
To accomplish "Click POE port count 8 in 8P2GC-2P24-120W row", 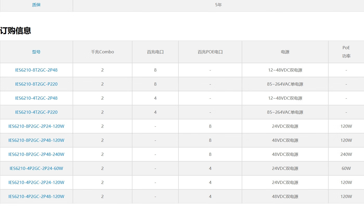I will [x=210, y=126].
